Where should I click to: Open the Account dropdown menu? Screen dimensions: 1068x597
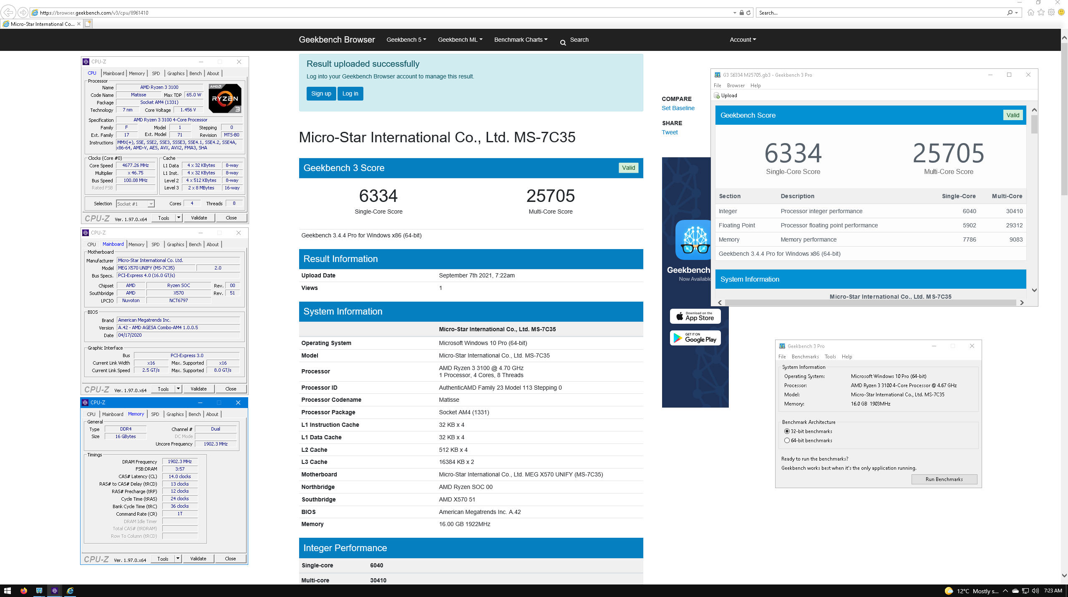[743, 40]
